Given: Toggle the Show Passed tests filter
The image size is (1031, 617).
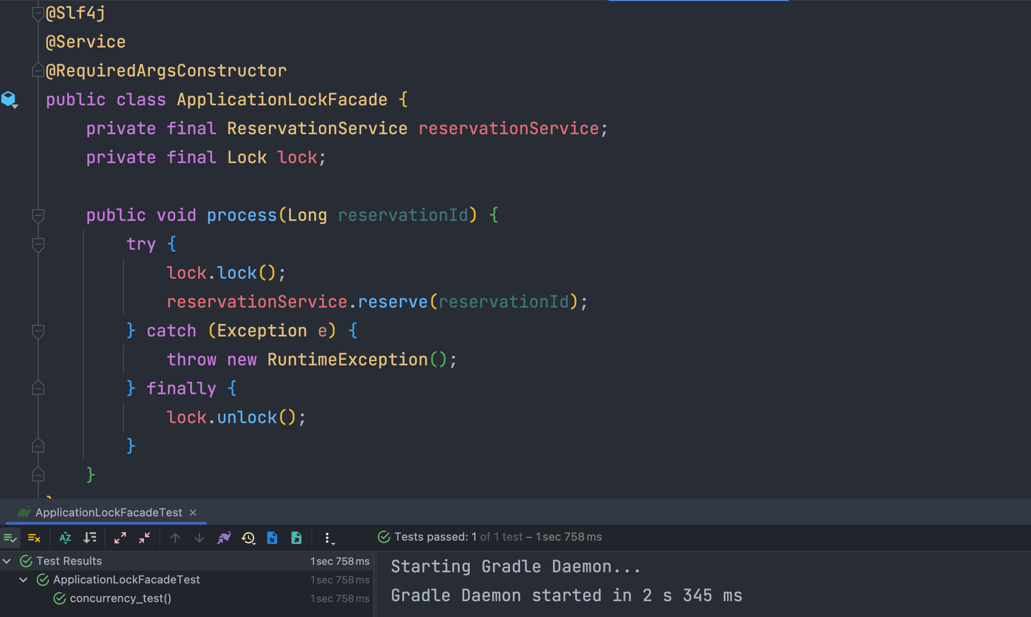Looking at the screenshot, I should (10, 538).
